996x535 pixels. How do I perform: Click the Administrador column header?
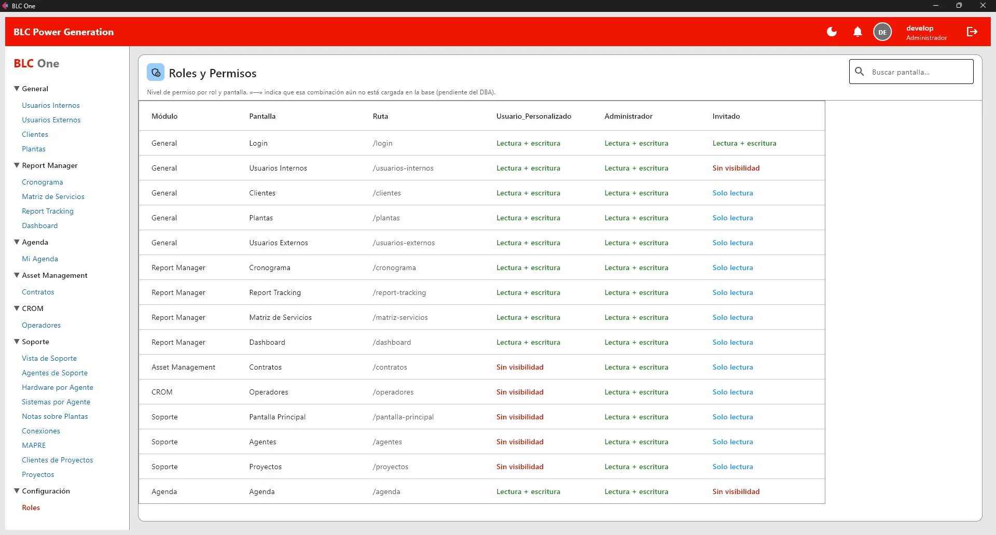(x=628, y=116)
